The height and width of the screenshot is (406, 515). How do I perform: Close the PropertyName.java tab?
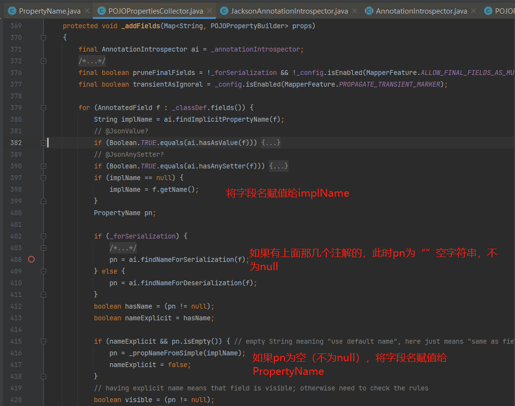[x=87, y=11]
